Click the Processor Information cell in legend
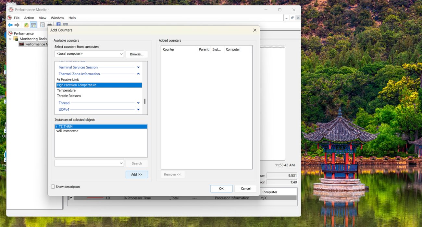This screenshot has height=227, width=422. tap(232, 198)
